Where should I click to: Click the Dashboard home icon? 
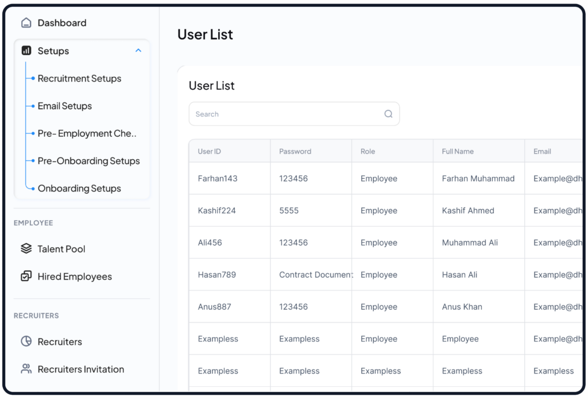[26, 23]
